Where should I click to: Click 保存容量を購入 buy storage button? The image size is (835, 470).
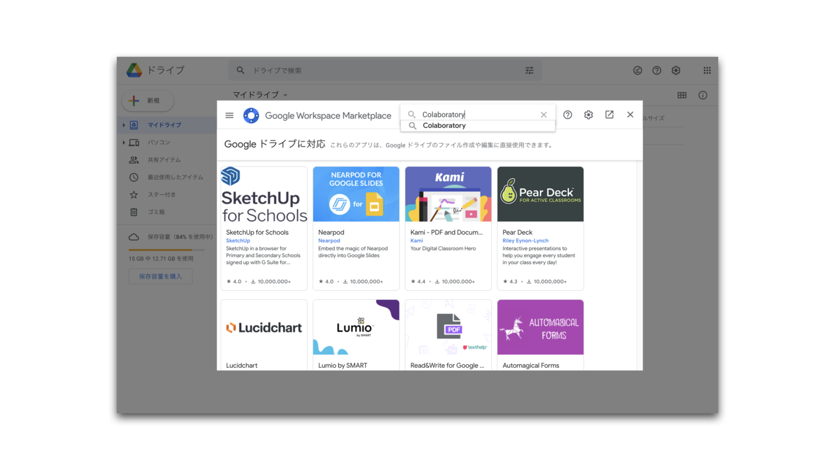pos(160,276)
